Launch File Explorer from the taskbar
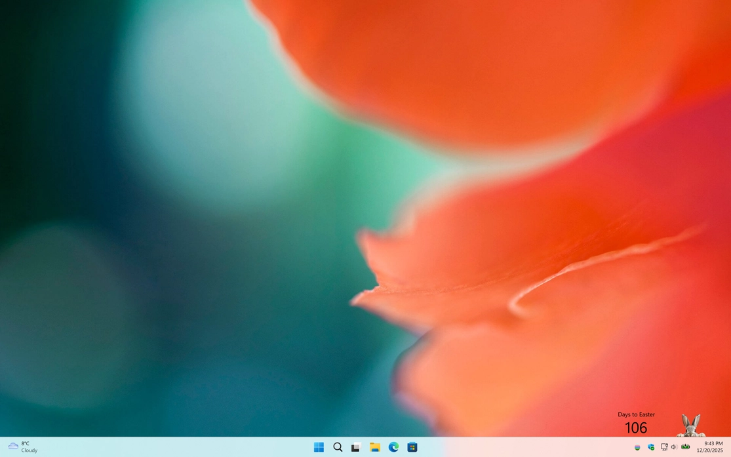Screen dimensions: 731x457 pyautogui.click(x=375, y=447)
